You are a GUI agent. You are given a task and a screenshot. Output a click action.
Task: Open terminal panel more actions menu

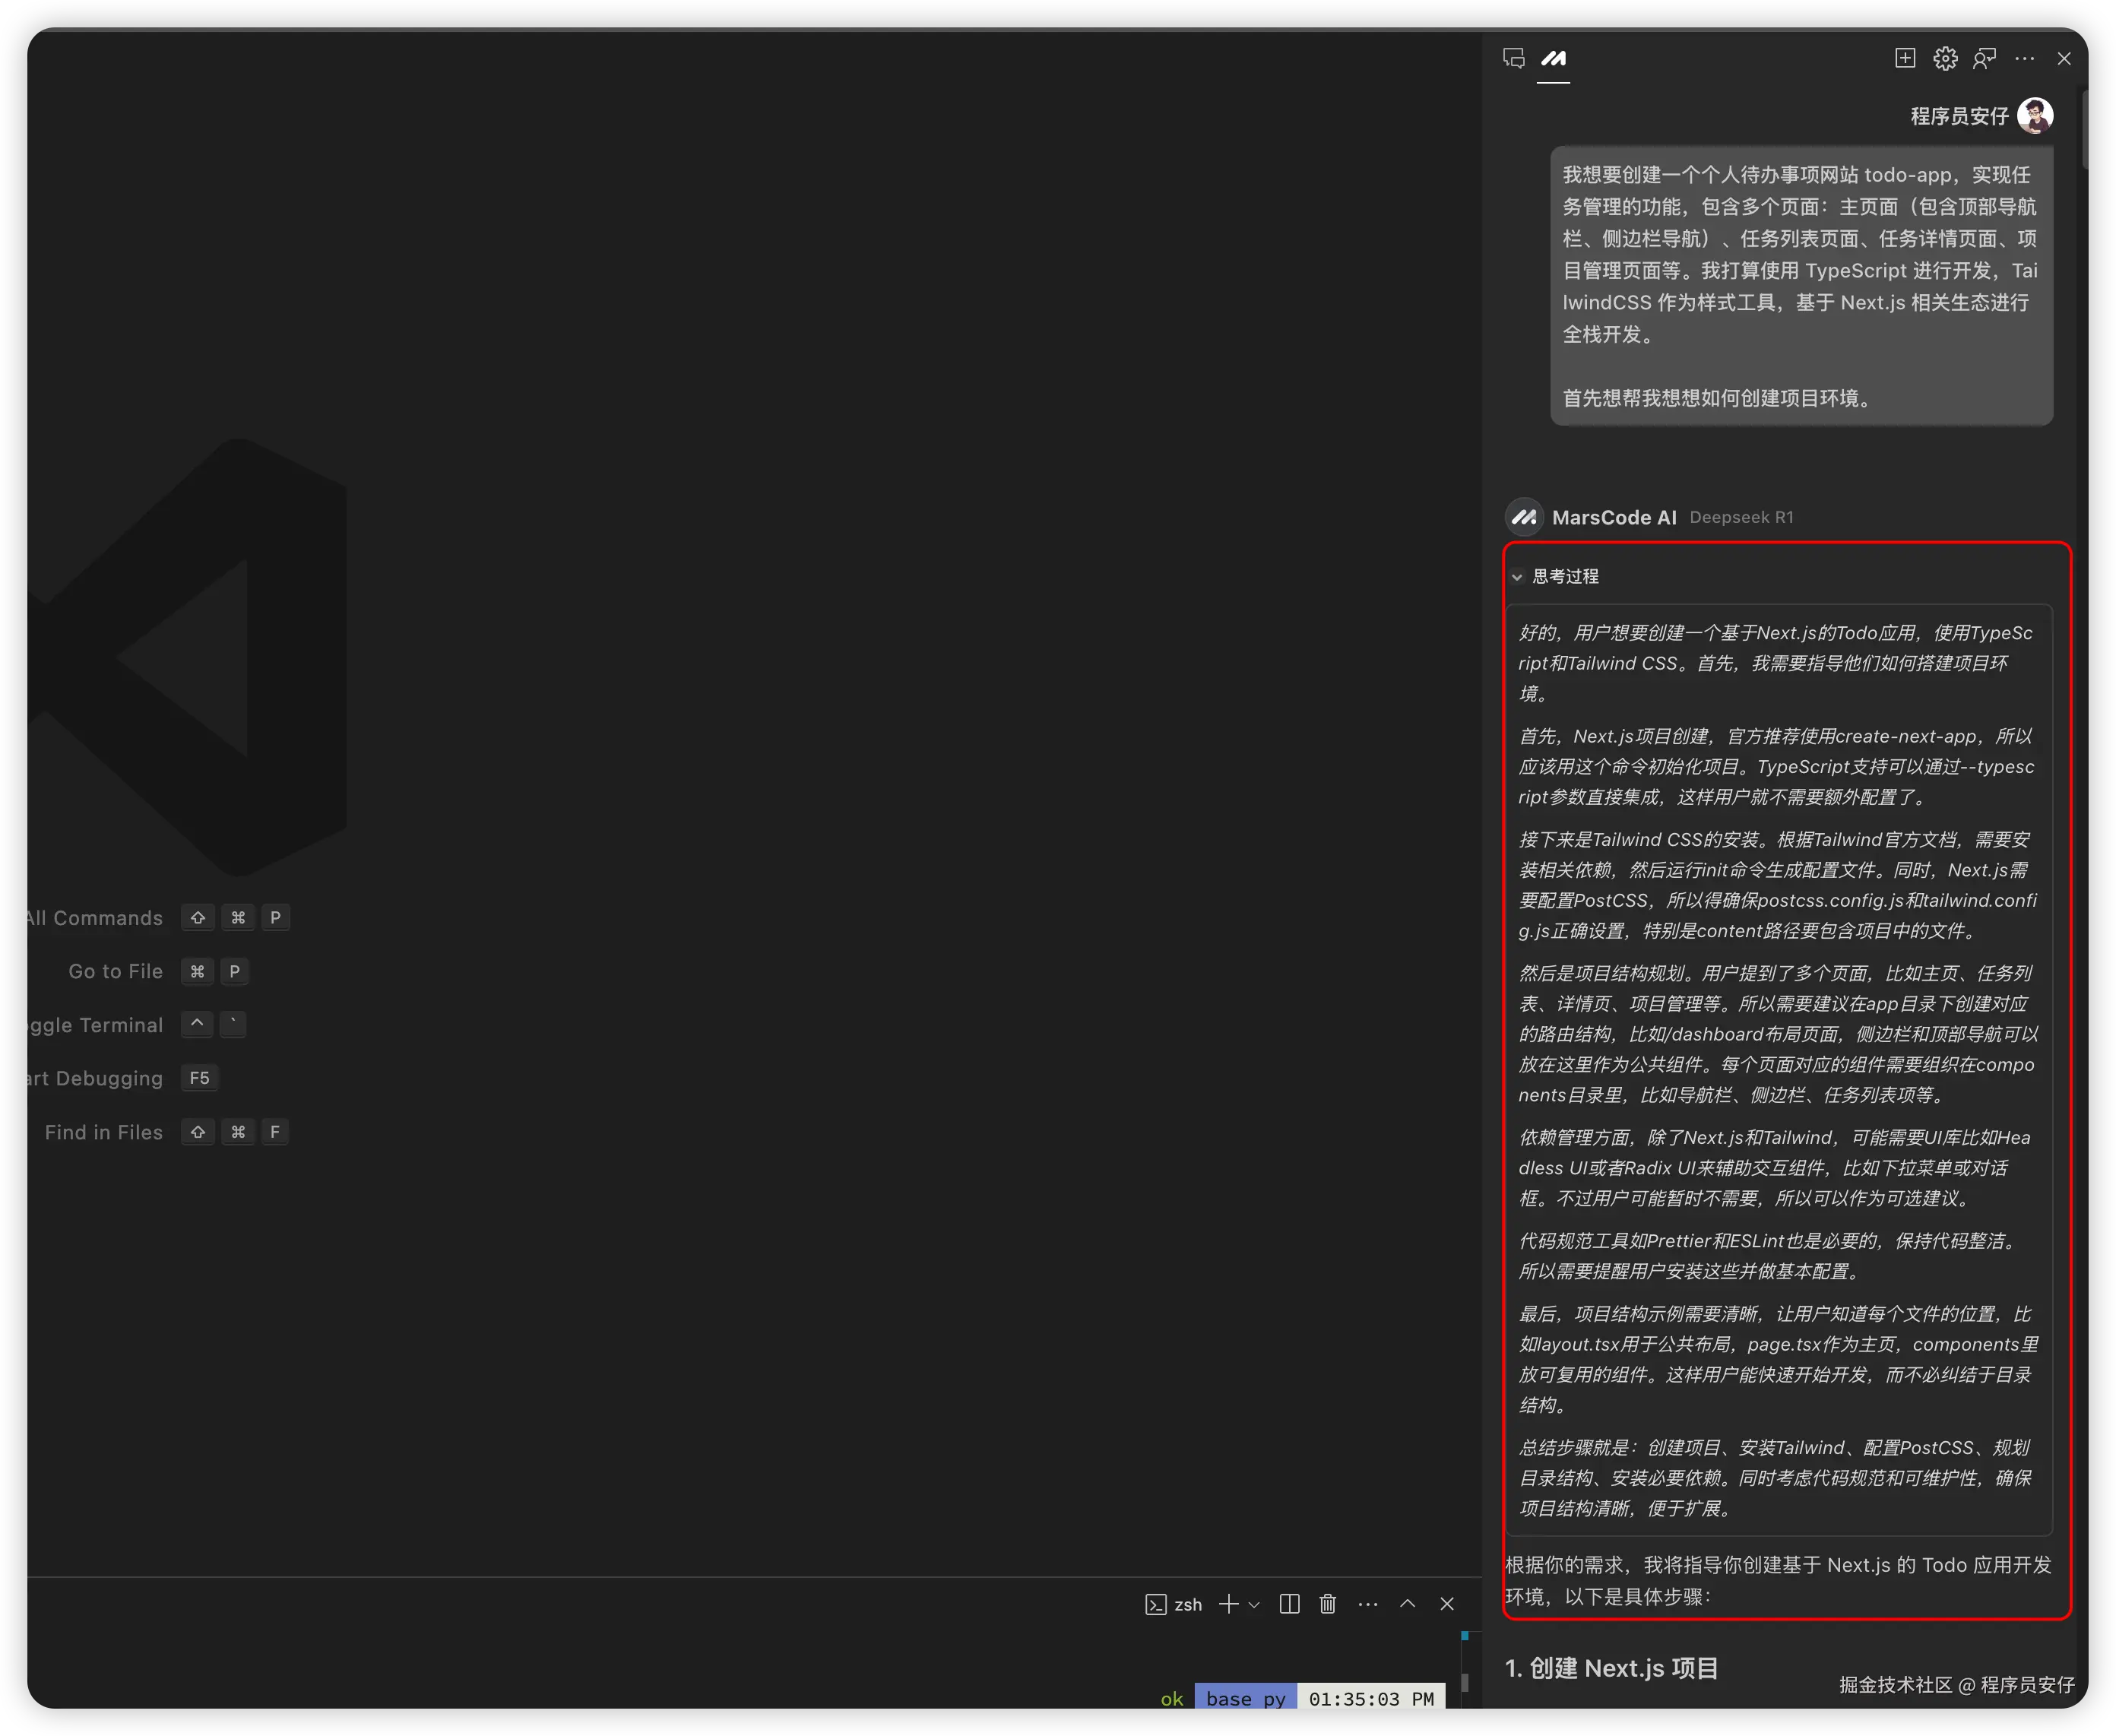click(x=1368, y=1604)
